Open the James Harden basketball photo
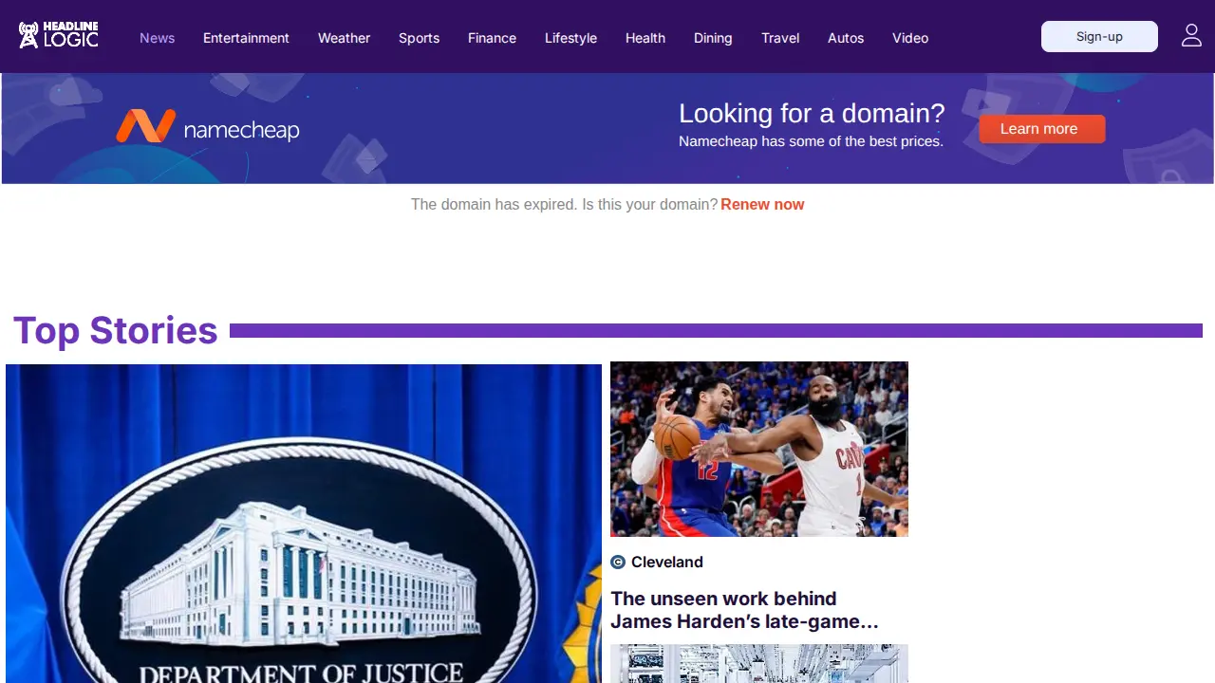This screenshot has height=683, width=1215. click(759, 449)
